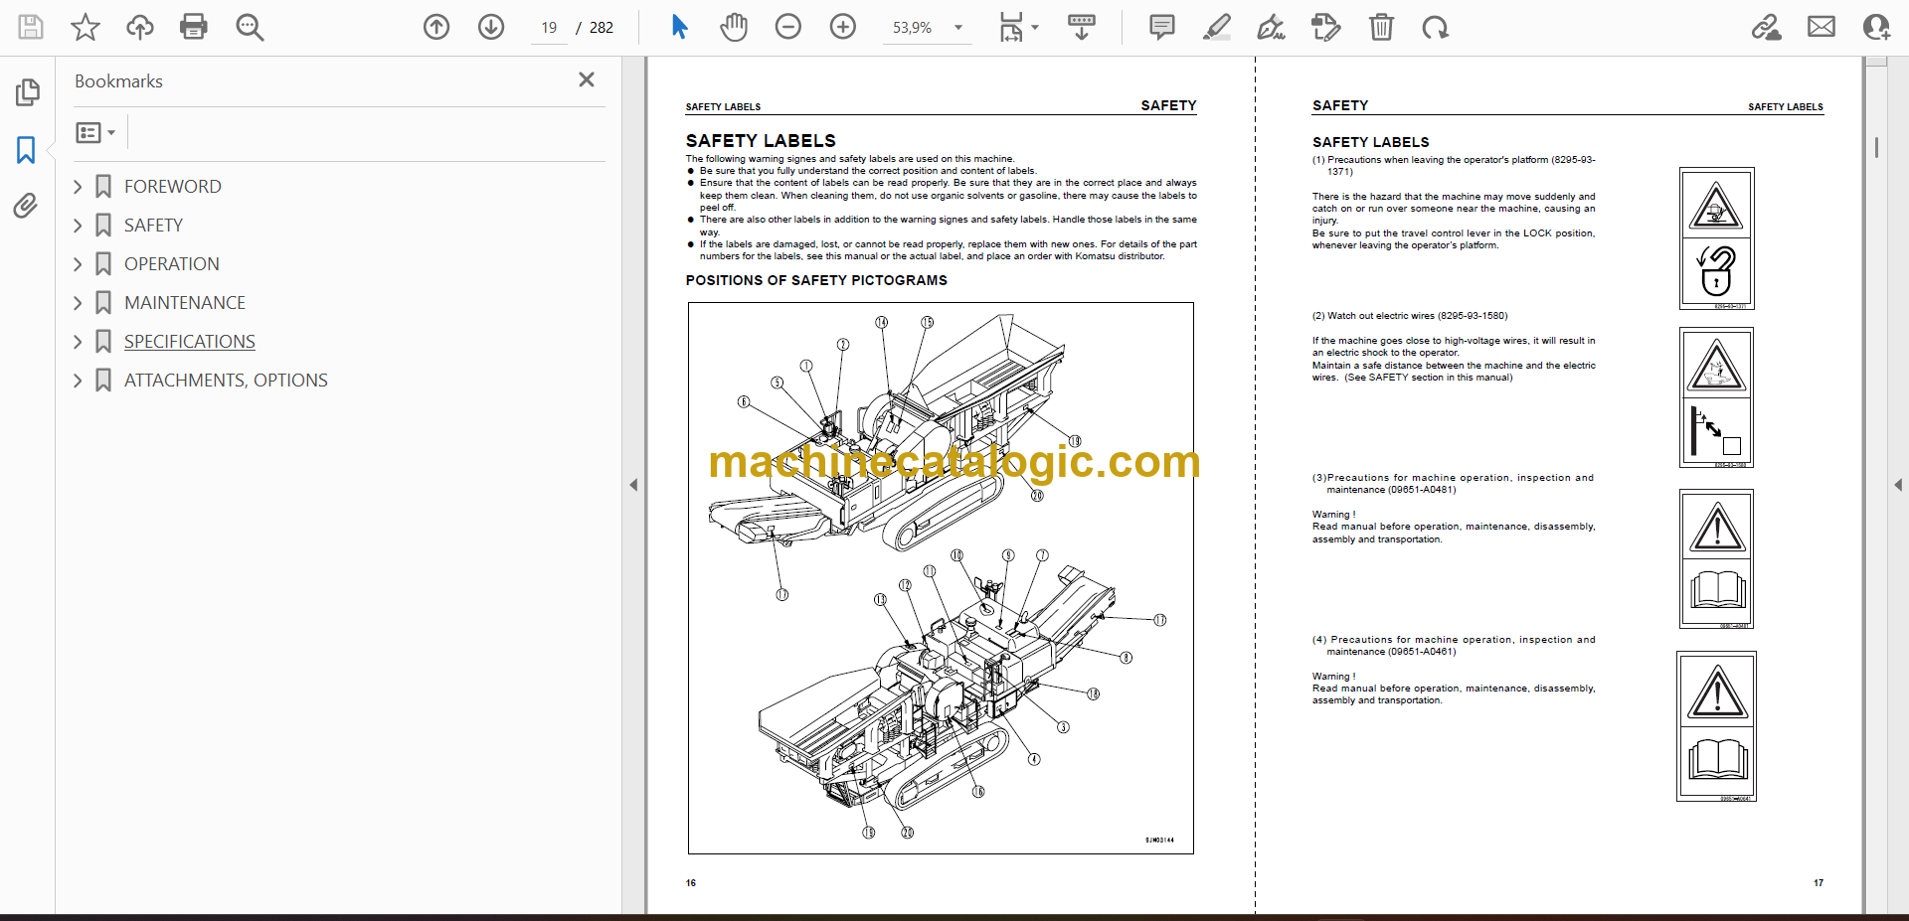
Task: Expand the ATTACHMENTS, OPTIONS bookmark
Action: click(78, 381)
